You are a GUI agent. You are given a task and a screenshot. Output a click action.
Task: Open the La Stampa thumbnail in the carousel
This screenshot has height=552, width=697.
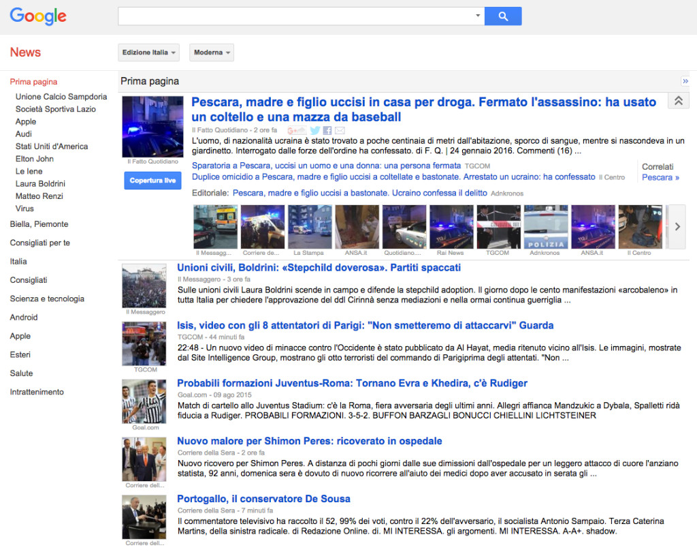pos(310,226)
